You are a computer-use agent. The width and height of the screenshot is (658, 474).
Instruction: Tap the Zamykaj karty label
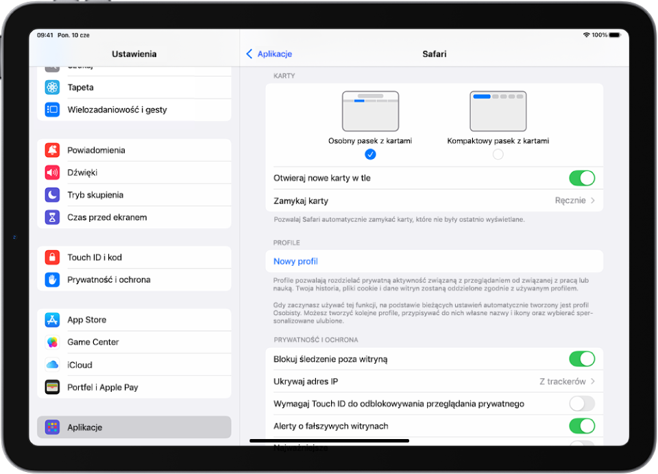point(301,201)
